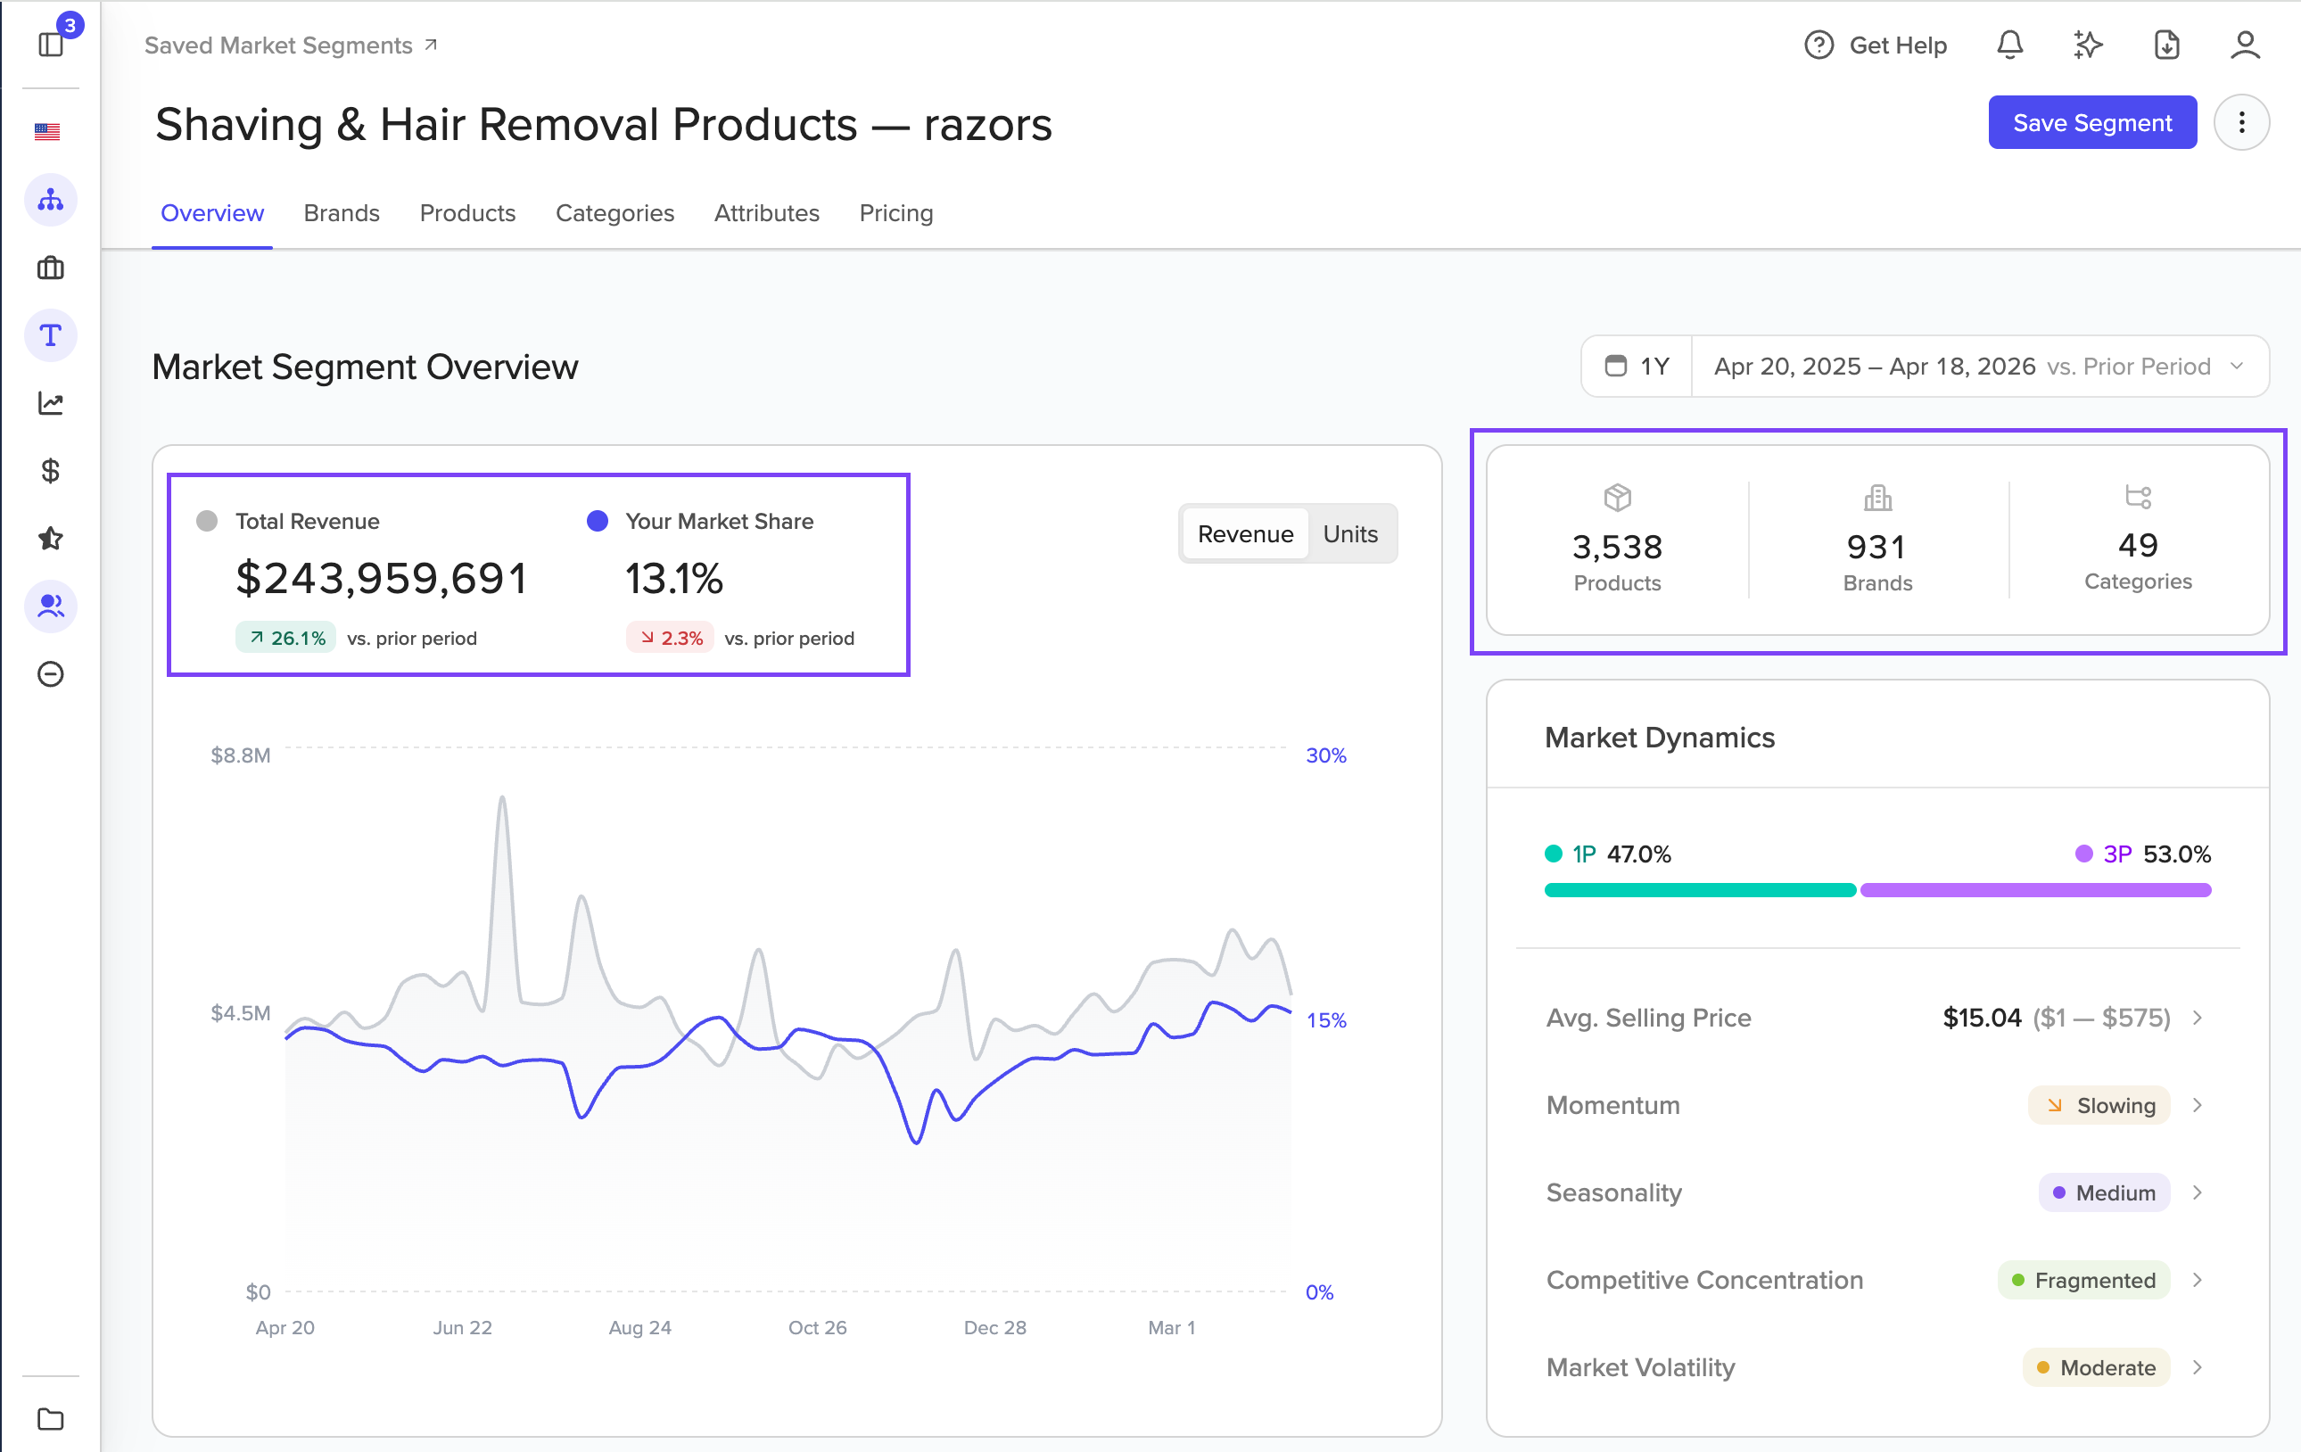Click the $15.04 average selling price value
This screenshot has width=2301, height=1452.
click(x=1982, y=1018)
